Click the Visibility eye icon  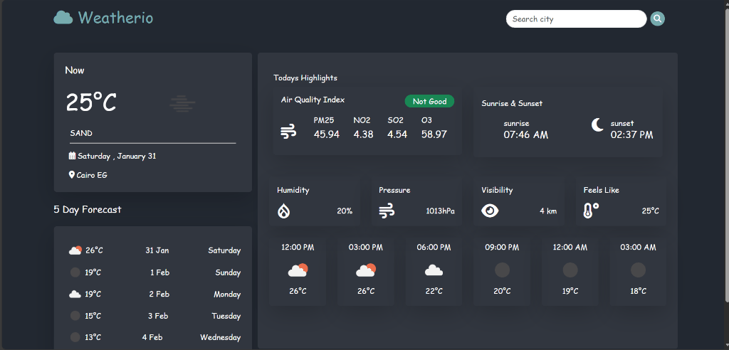coord(490,211)
